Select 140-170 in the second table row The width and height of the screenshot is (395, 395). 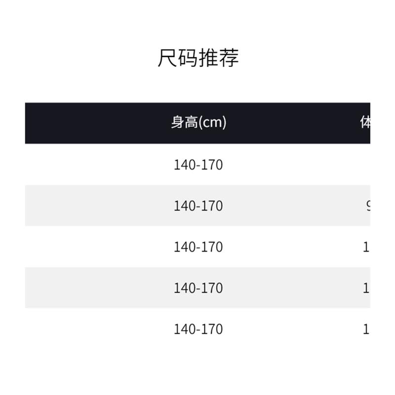coord(198,206)
